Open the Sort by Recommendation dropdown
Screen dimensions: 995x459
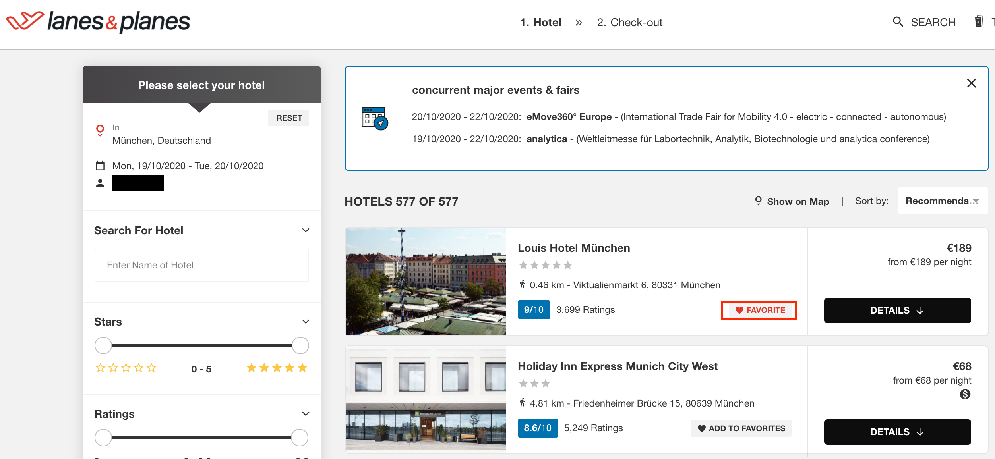(943, 201)
